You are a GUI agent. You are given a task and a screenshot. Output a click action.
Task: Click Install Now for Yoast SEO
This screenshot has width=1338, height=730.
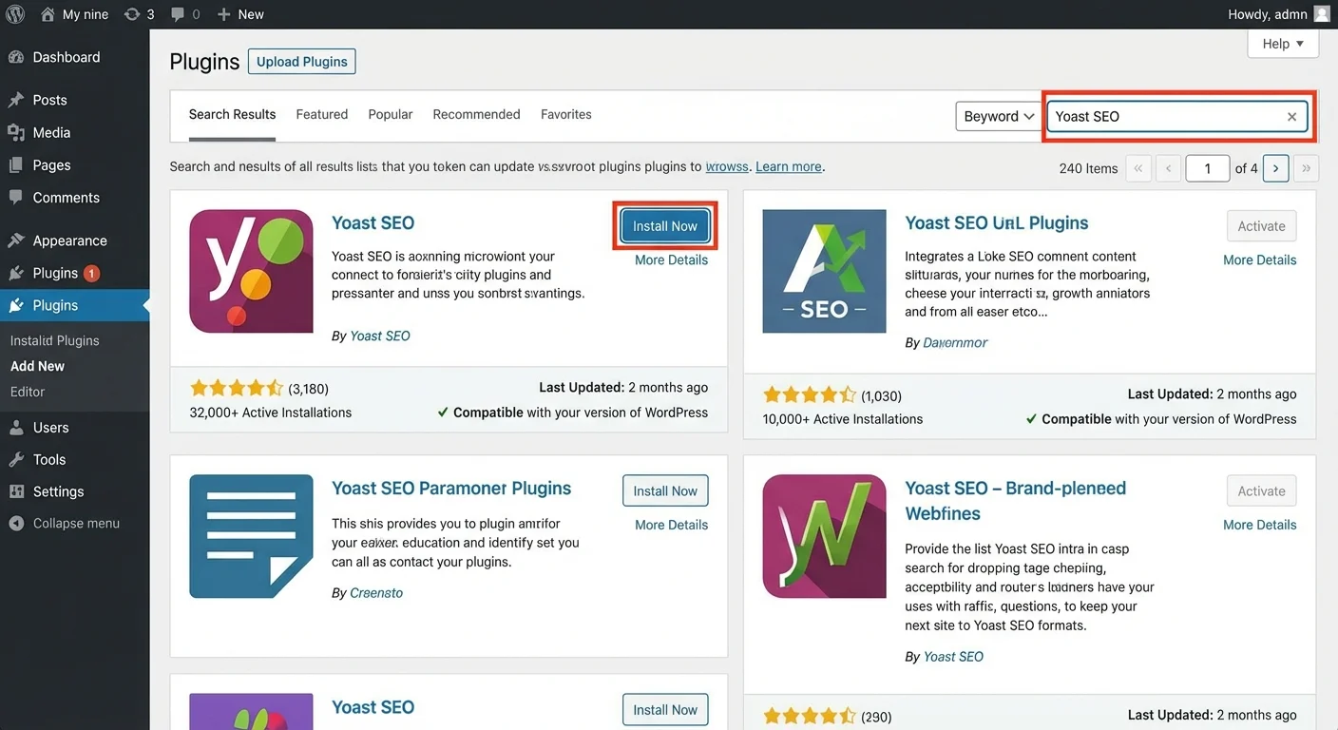point(665,226)
